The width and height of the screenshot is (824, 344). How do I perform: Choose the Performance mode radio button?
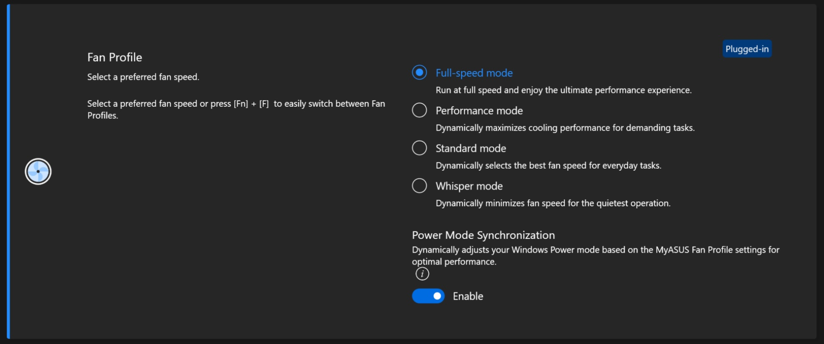[419, 110]
